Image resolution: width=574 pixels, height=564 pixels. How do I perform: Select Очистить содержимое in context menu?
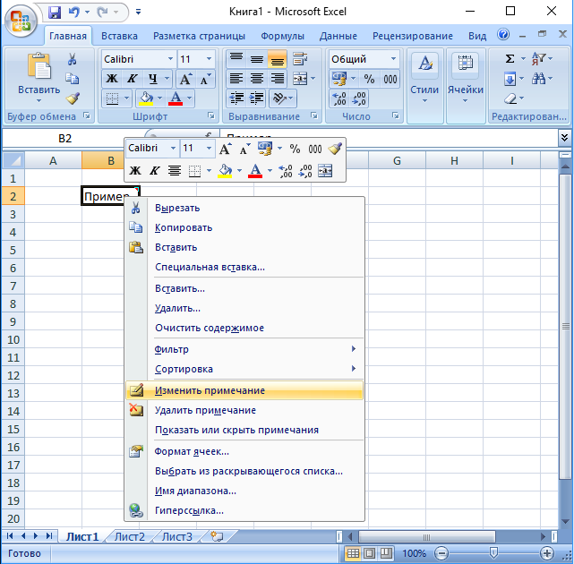(244, 328)
